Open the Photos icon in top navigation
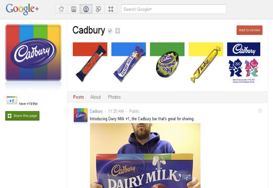This screenshot has height=188, width=273. pyautogui.click(x=74, y=9)
